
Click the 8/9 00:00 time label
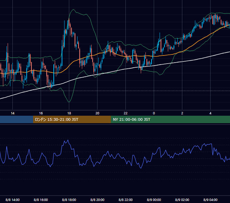pos(154,200)
